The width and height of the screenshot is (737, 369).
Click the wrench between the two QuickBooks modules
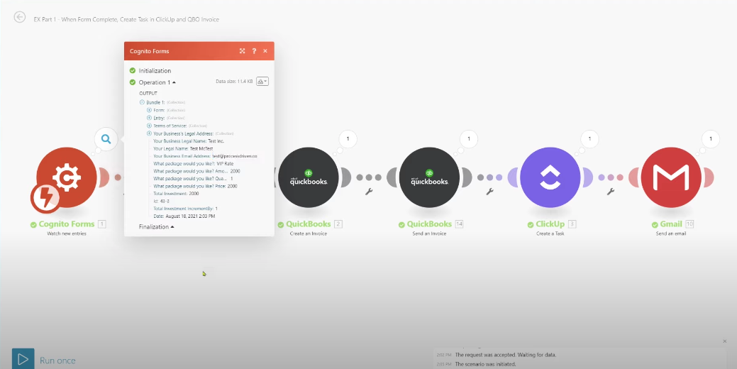tap(369, 192)
